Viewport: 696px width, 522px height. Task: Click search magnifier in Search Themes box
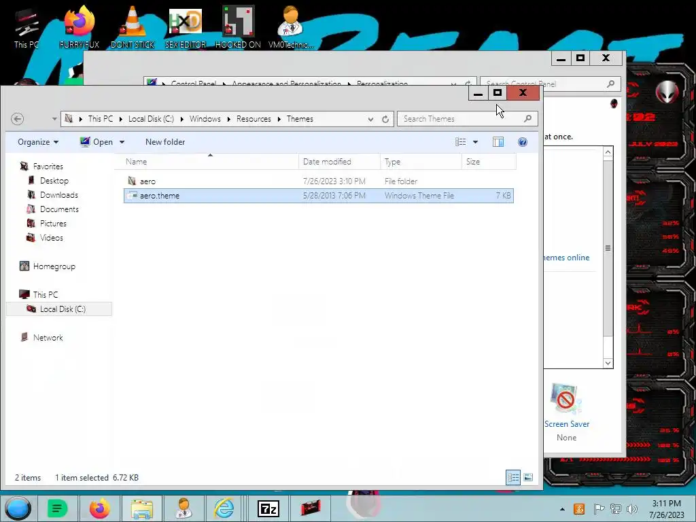tap(527, 118)
